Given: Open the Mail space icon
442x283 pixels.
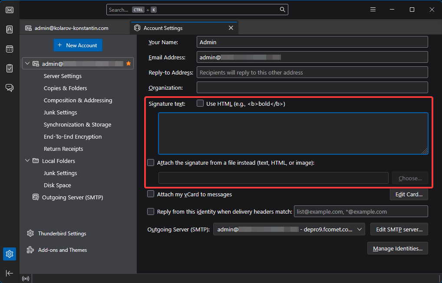Looking at the screenshot, I should point(10,10).
